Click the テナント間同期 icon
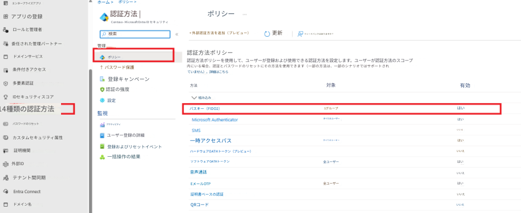Viewport: 521px width, 213px height. (x=5, y=178)
